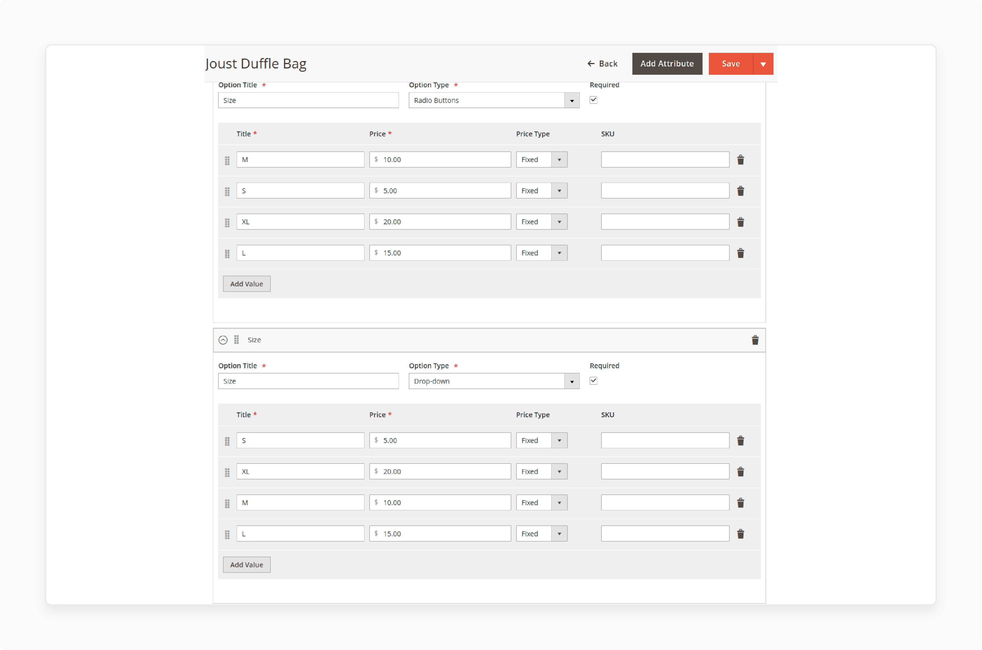Open Price Type dropdown for L in Drop-down option
This screenshot has width=982, height=650.
point(541,534)
